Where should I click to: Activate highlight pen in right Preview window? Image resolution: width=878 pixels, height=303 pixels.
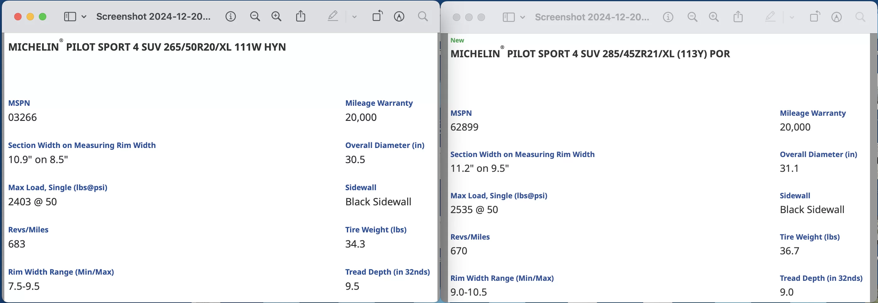[x=770, y=17]
